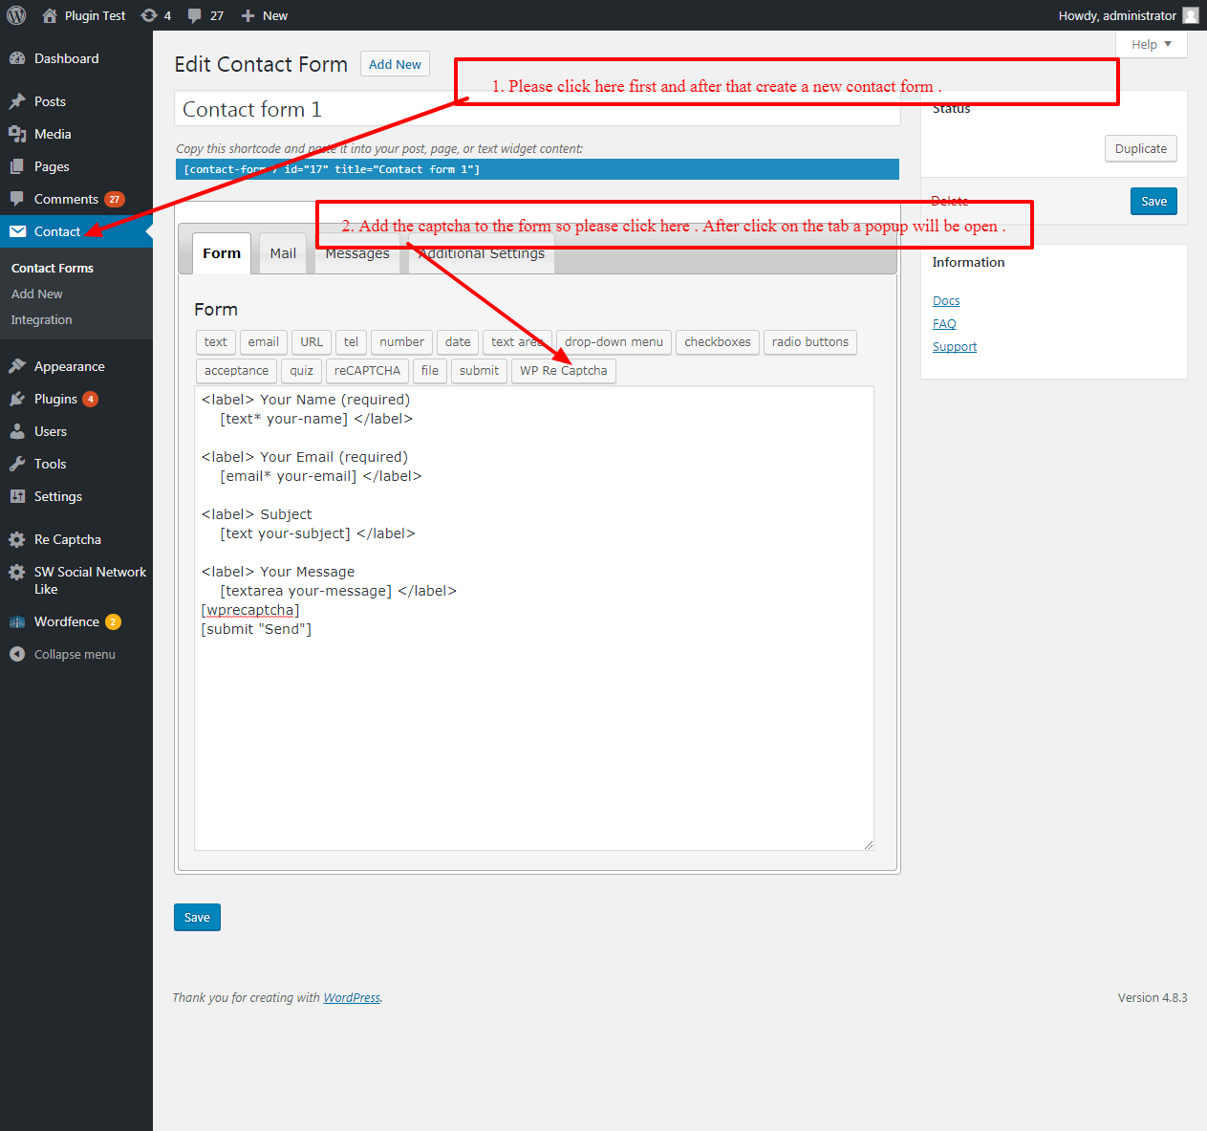The height and width of the screenshot is (1131, 1207).
Task: Insert a date tag
Action: tap(458, 342)
